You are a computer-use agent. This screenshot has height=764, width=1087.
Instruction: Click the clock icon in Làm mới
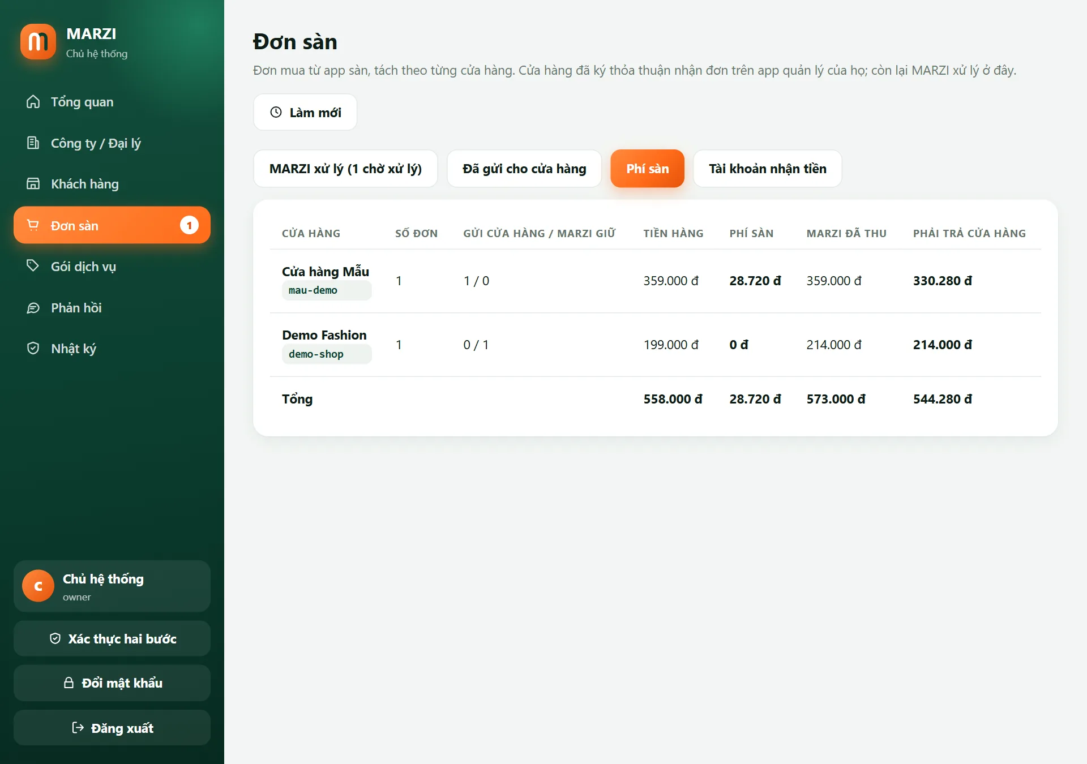pos(276,112)
